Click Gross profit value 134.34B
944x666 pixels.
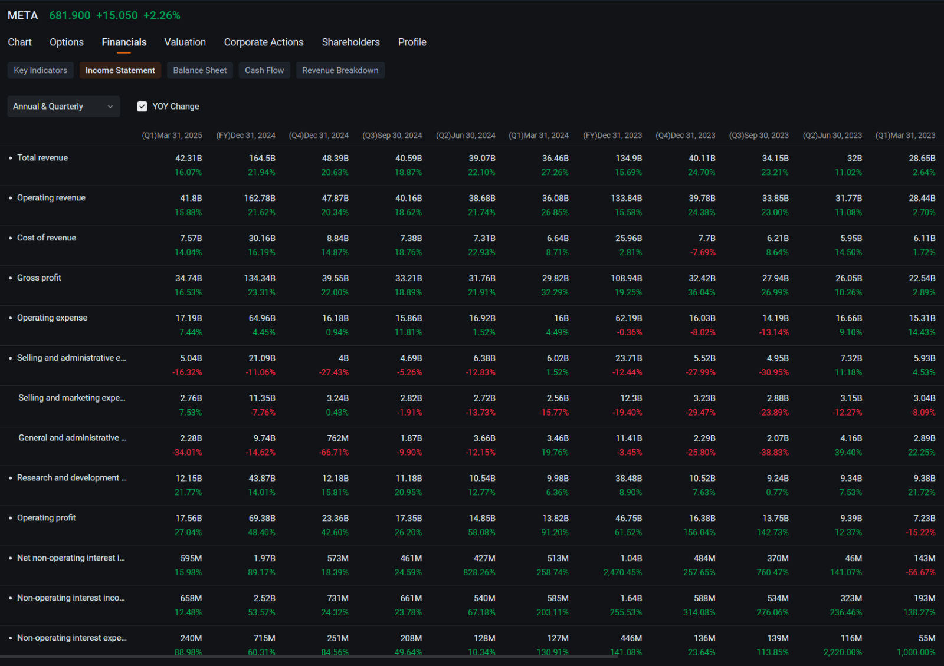260,278
